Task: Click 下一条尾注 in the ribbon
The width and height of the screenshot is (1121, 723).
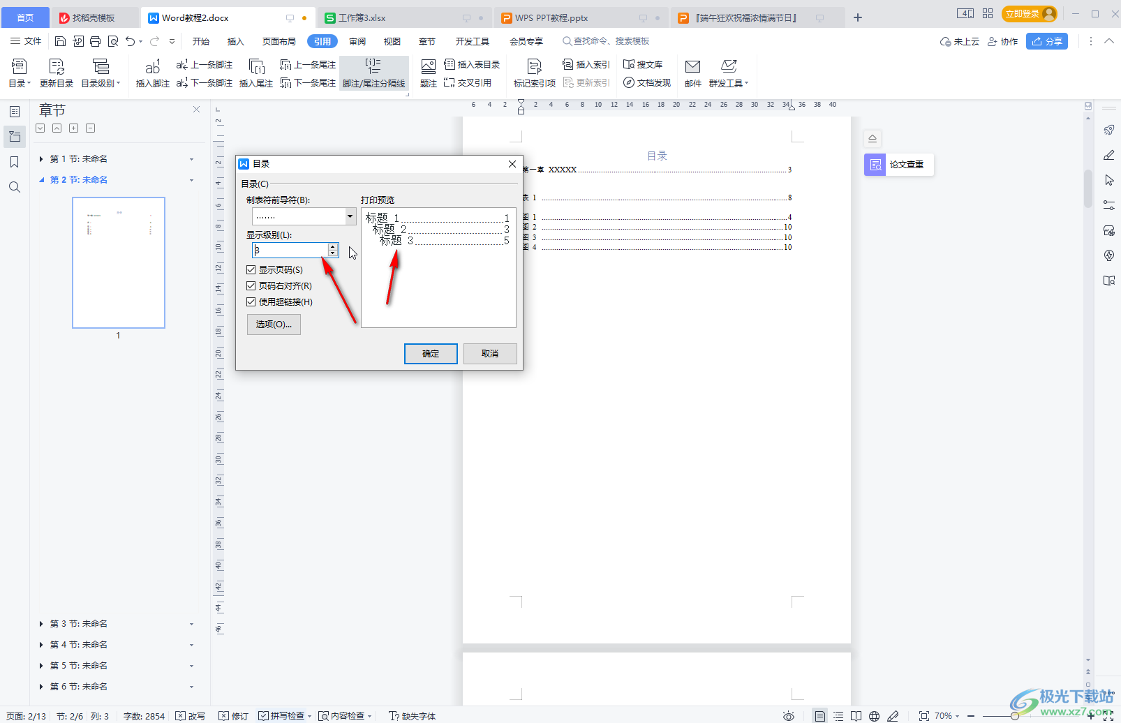Action: (308, 83)
